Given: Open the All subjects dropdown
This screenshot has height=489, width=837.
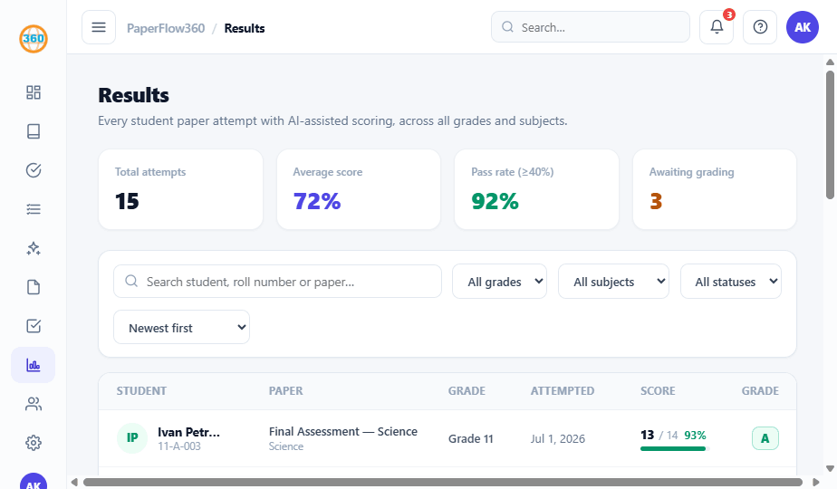Looking at the screenshot, I should pyautogui.click(x=613, y=282).
